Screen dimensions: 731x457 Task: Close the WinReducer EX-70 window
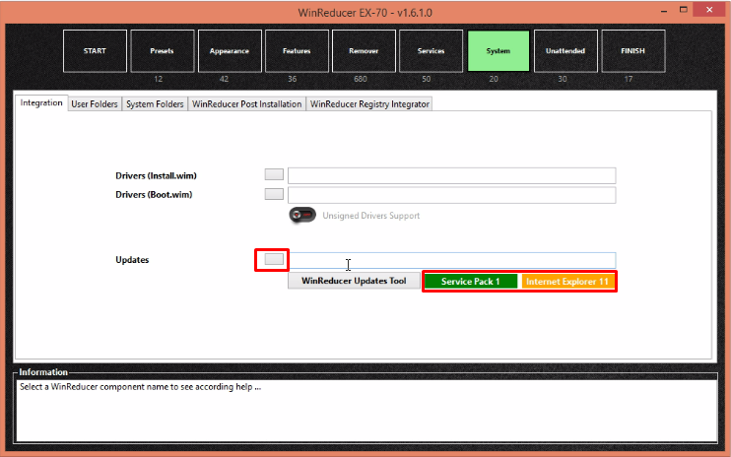[709, 10]
